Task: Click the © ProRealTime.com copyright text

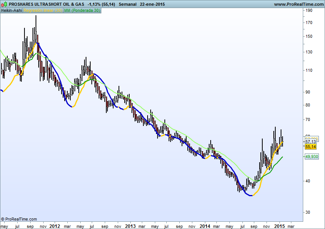Action: click(19, 219)
